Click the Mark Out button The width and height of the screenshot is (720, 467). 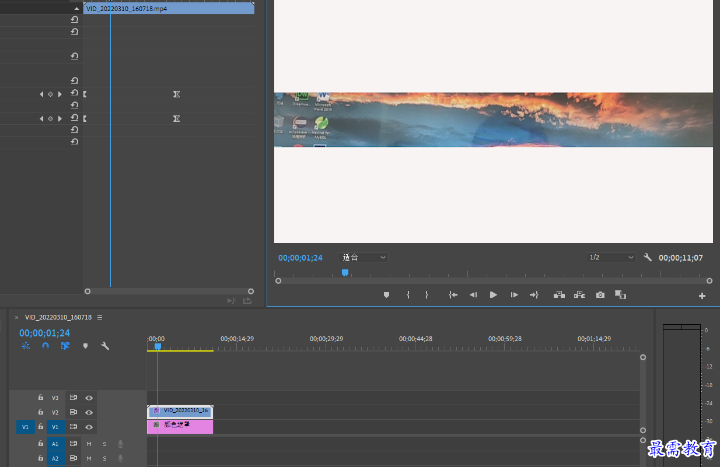point(427,295)
